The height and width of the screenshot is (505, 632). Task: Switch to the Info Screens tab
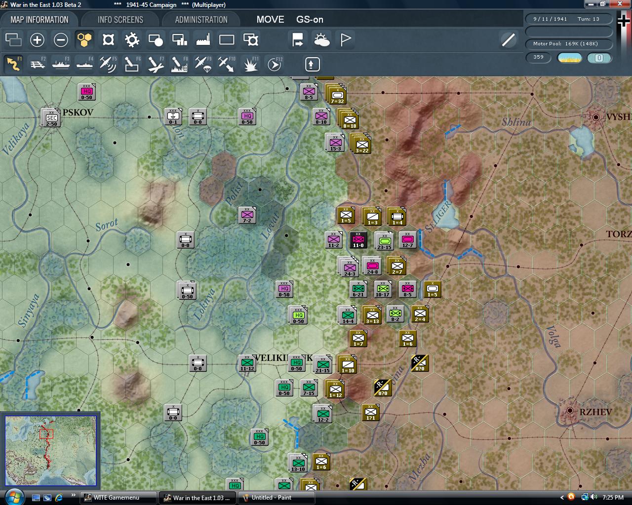click(120, 20)
